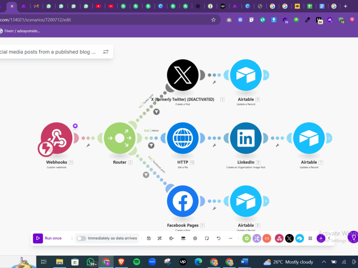This screenshot has height=268, width=358.
Task: Open scenario inputs and outputs icon
Action: (183, 238)
